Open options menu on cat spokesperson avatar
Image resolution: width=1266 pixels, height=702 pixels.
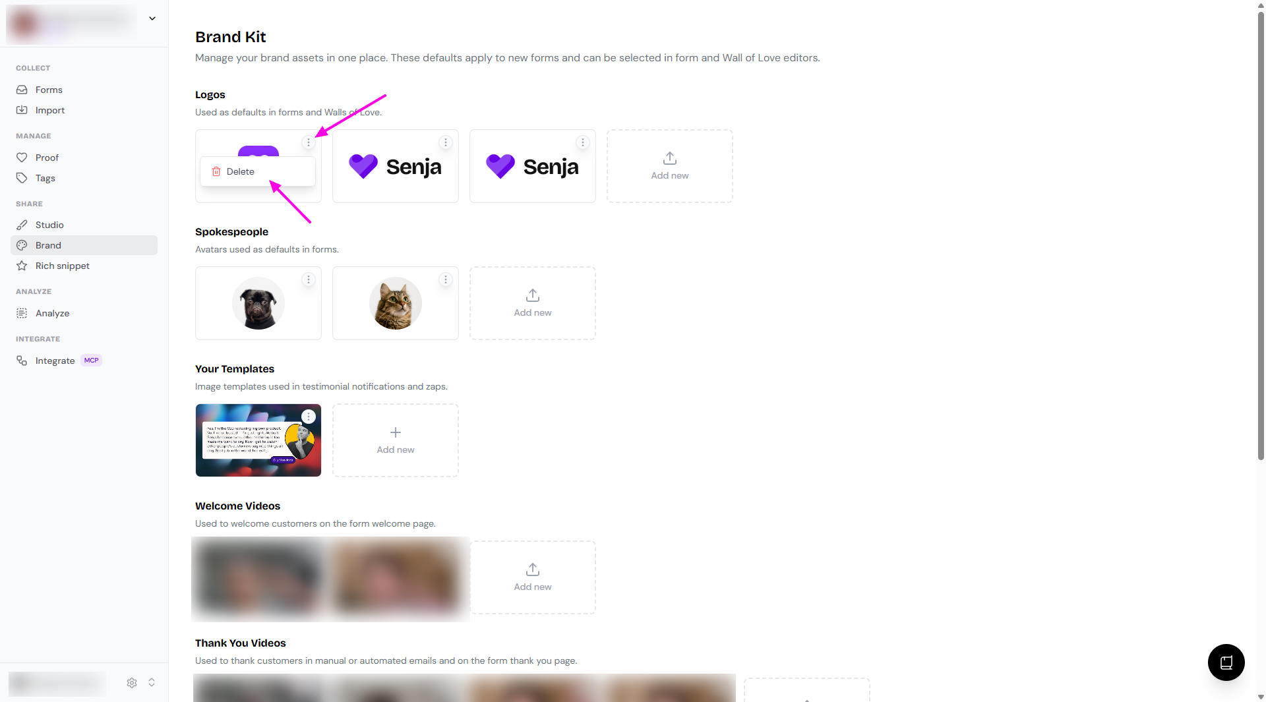point(446,279)
